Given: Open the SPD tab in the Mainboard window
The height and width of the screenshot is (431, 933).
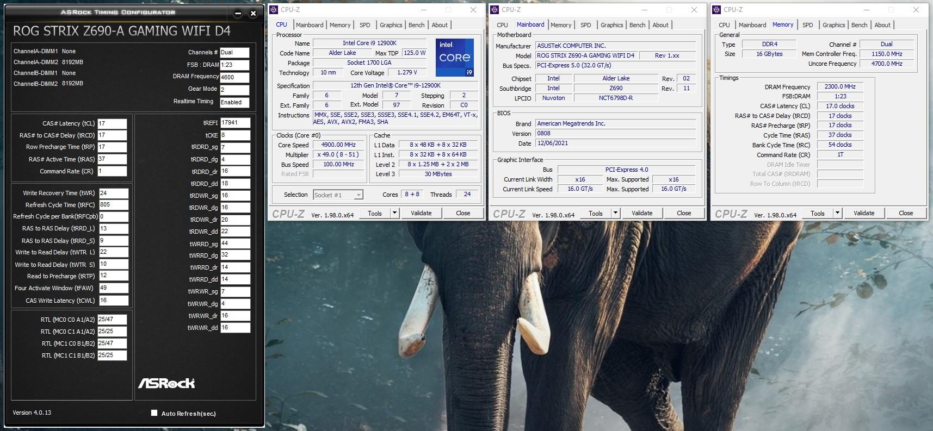Looking at the screenshot, I should [x=586, y=25].
